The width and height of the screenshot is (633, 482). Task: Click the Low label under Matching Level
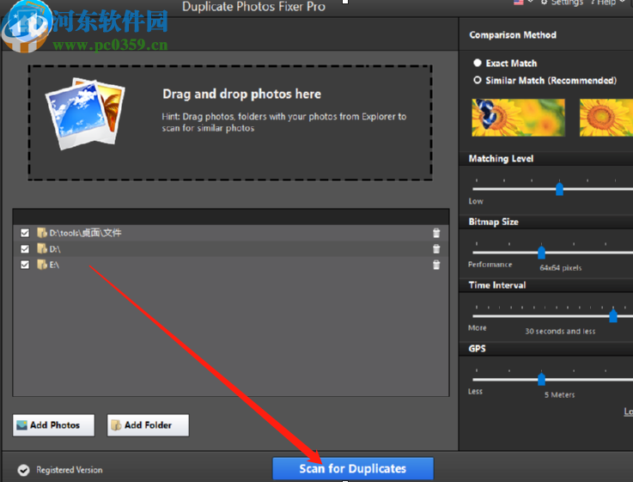click(x=476, y=201)
